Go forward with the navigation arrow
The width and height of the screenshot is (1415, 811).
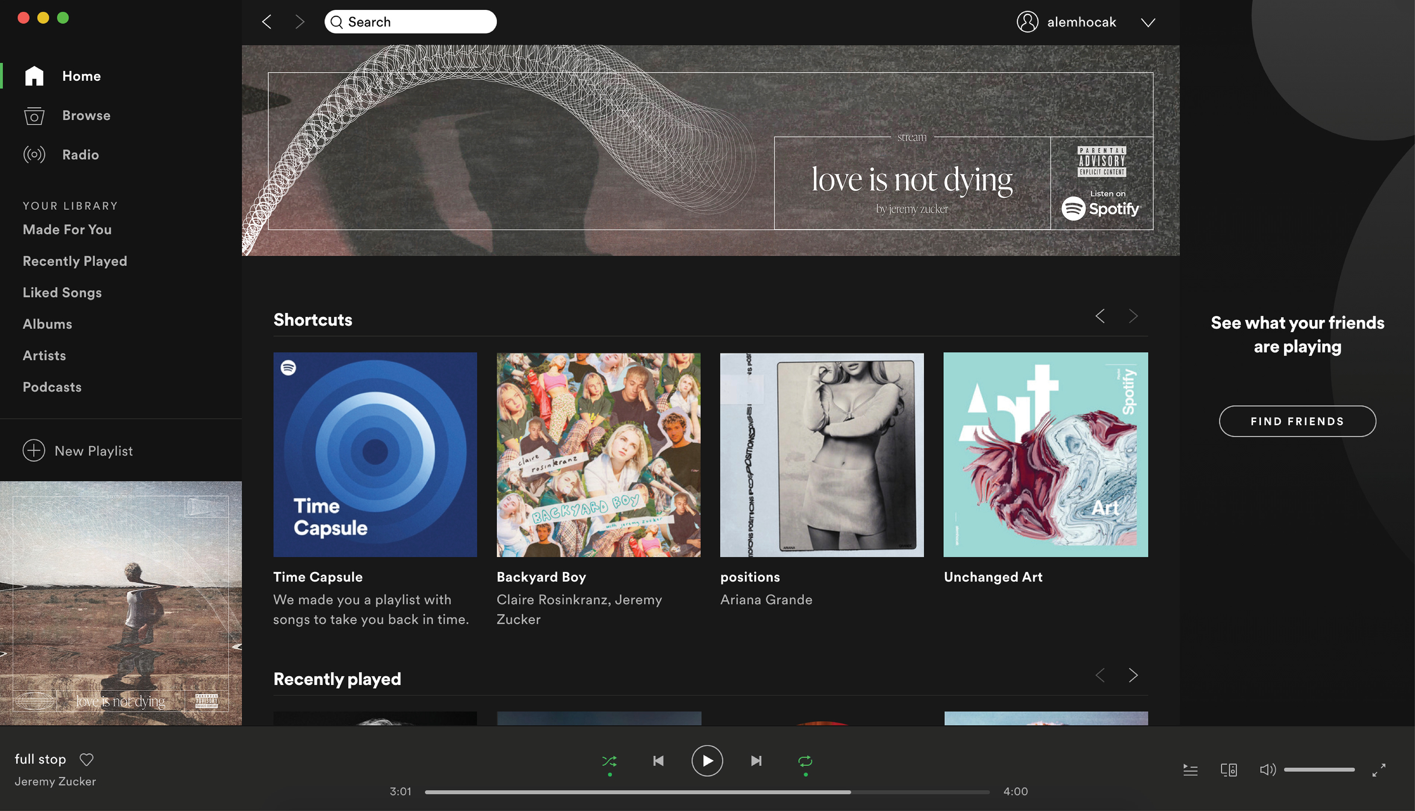coord(300,22)
